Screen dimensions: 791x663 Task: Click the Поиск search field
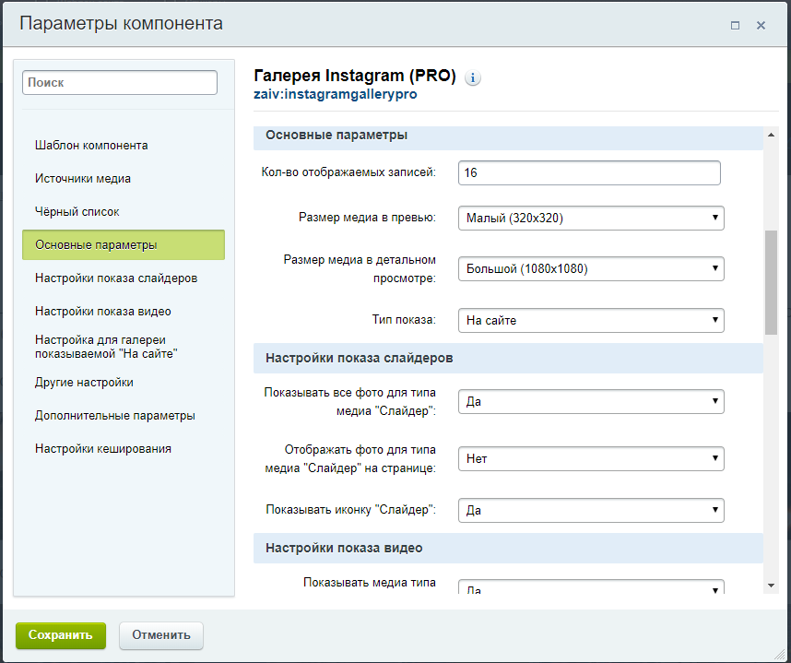click(x=120, y=83)
